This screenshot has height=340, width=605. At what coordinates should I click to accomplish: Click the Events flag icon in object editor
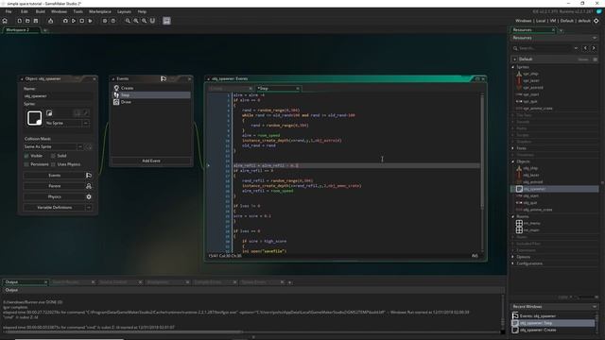click(x=89, y=176)
